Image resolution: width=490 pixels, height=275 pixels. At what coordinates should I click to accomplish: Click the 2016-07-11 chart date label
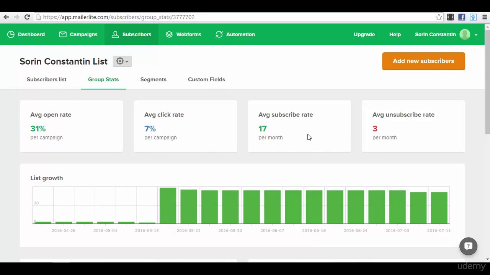[439, 231]
